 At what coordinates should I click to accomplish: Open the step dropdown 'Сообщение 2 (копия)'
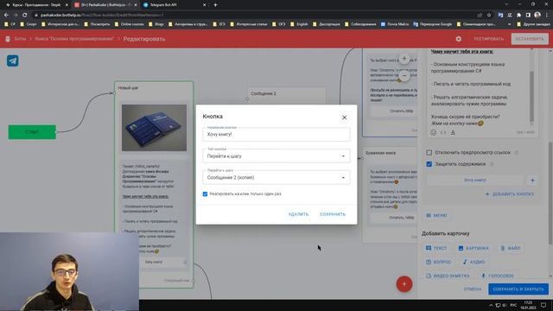276,177
